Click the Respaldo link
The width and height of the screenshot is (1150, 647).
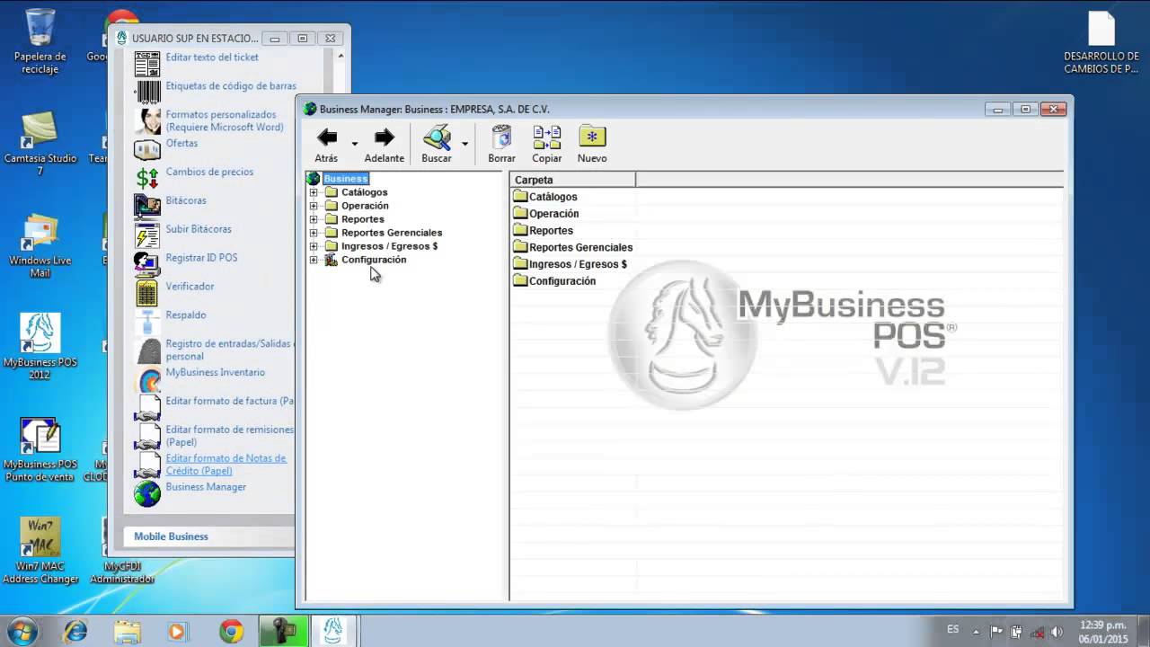(186, 315)
